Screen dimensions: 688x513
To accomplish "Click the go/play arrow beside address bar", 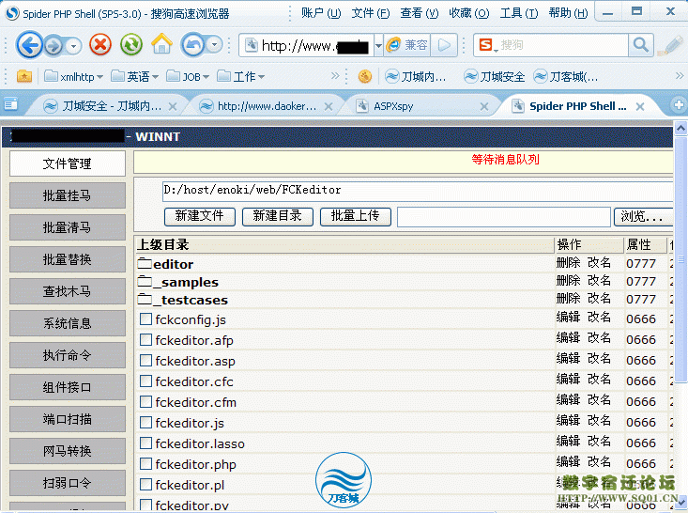I will [444, 45].
